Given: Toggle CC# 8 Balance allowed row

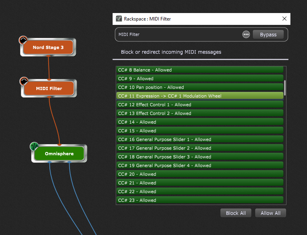Looking at the screenshot, I should tap(200, 70).
